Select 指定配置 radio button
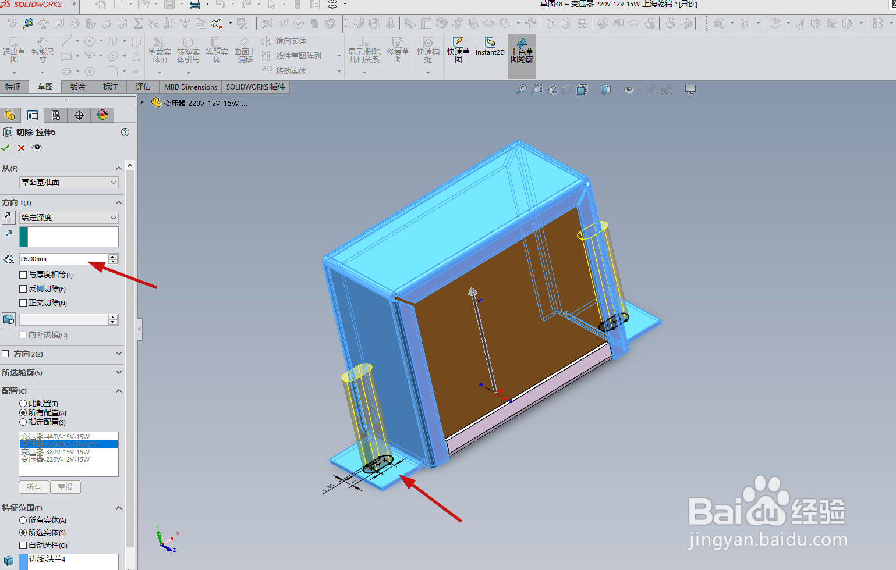896x570 pixels. [x=23, y=422]
